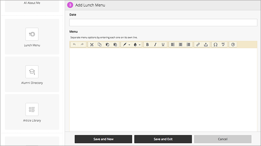
Task: Toggle underline formatting
Action: (163, 45)
